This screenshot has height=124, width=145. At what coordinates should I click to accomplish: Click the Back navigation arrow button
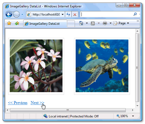[9, 14]
